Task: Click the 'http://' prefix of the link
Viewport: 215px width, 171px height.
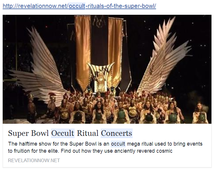Action: [10, 6]
